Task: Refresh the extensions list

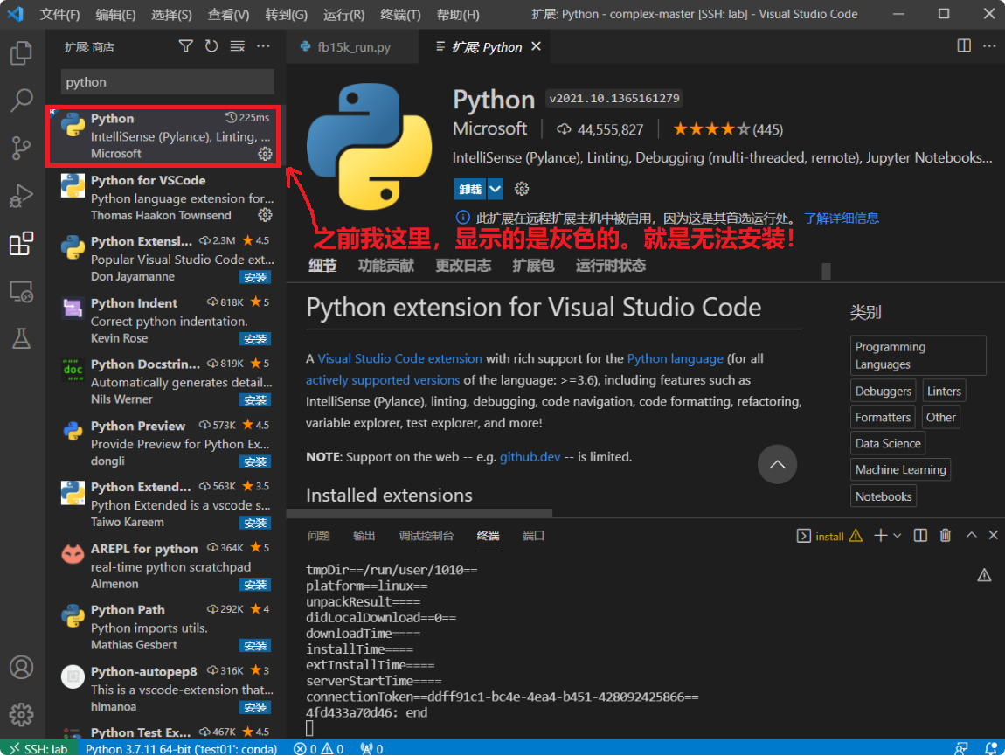Action: tap(211, 46)
